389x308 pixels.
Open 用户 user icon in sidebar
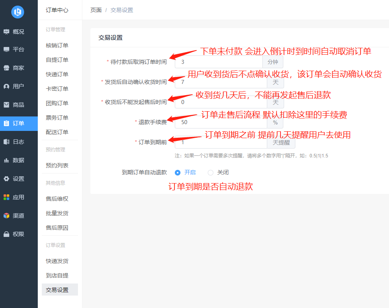click(6, 86)
